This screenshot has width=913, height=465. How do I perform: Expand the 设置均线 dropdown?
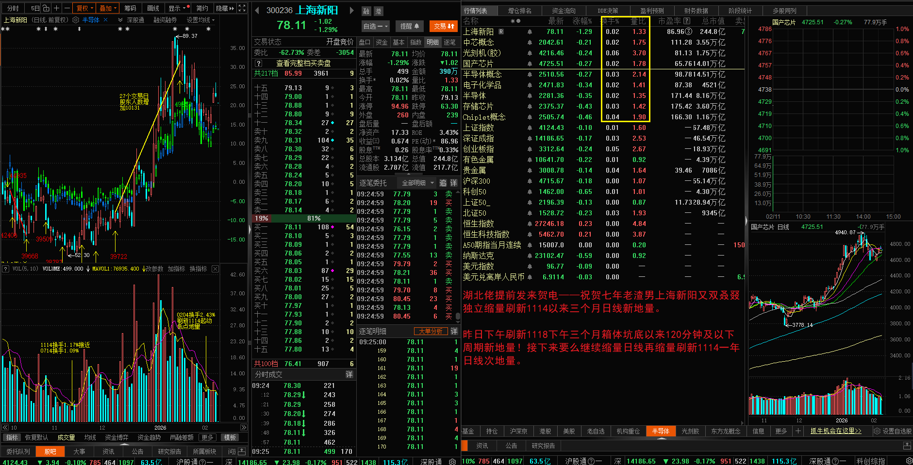click(200, 20)
